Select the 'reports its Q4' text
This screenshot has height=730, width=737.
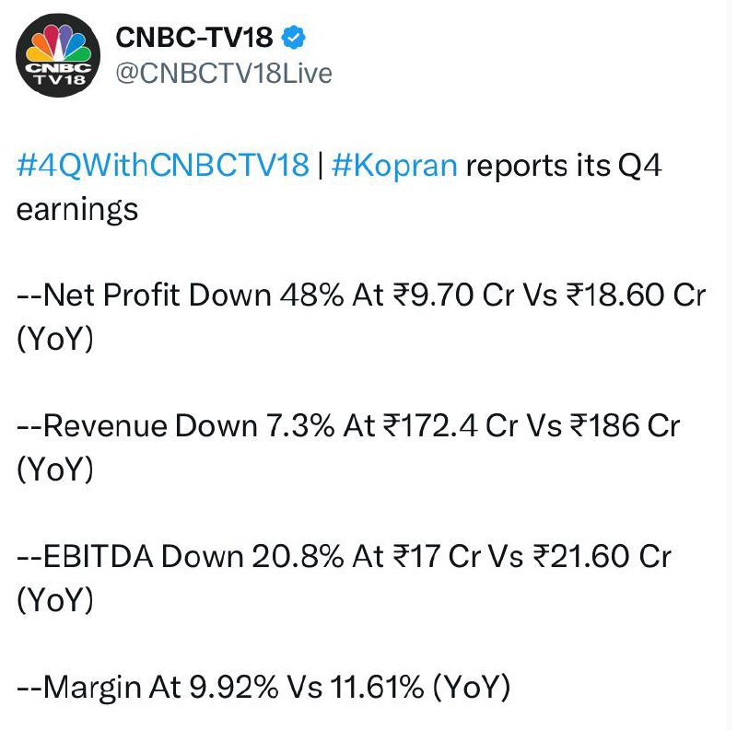[564, 167]
